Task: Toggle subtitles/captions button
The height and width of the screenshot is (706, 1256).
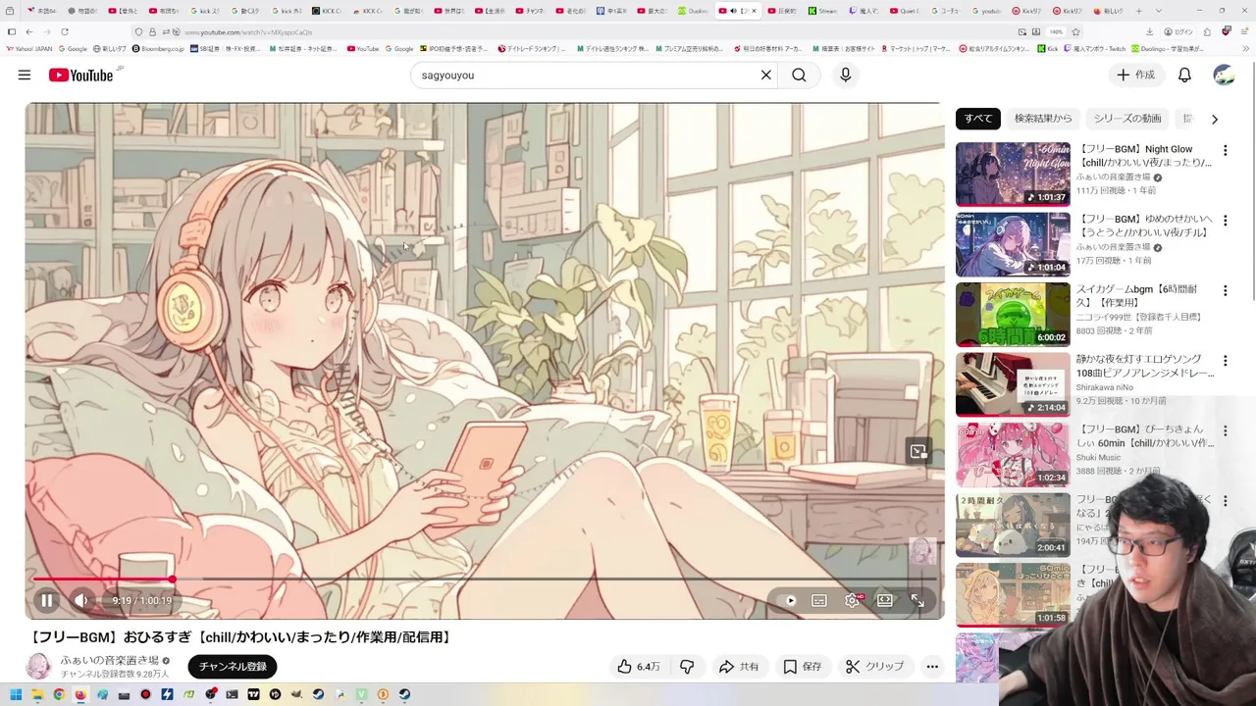Action: (x=819, y=600)
